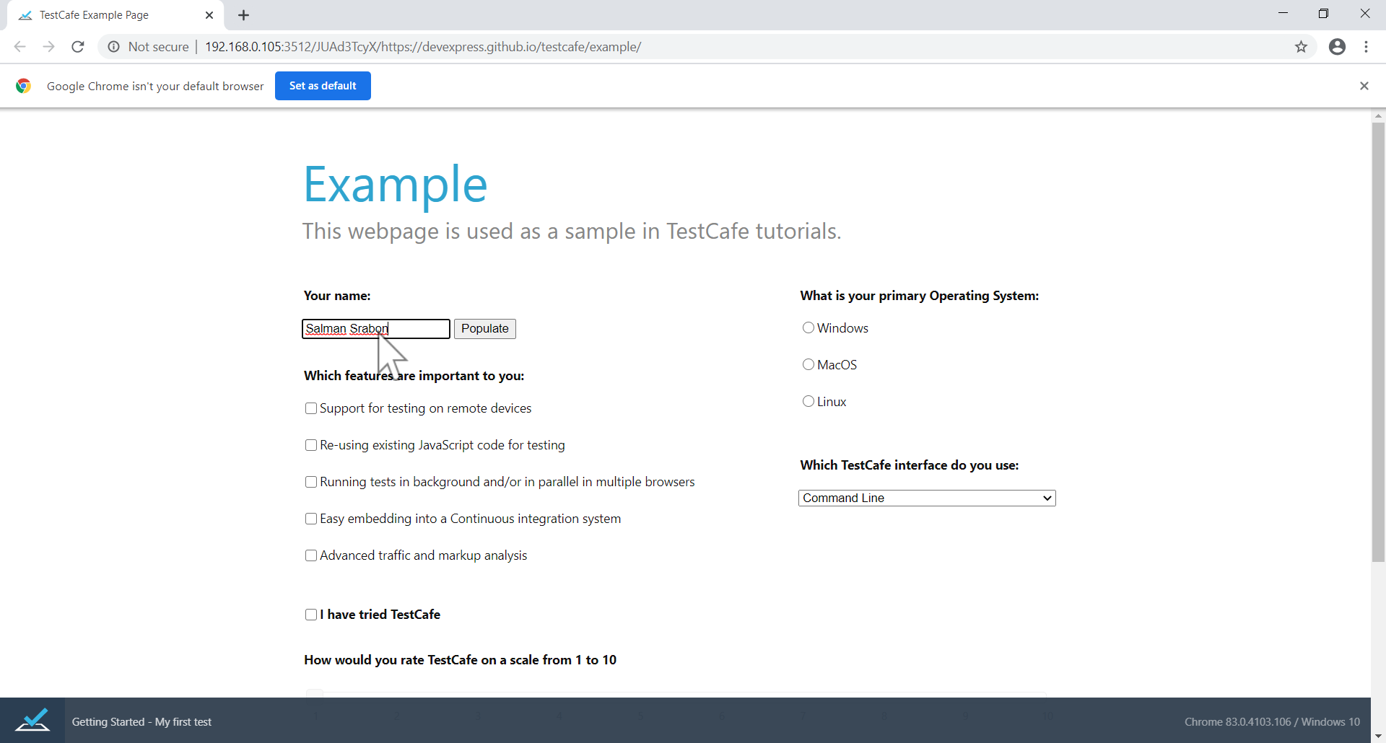This screenshot has height=743, width=1386.
Task: Click the Example page heading
Action: coord(396,185)
